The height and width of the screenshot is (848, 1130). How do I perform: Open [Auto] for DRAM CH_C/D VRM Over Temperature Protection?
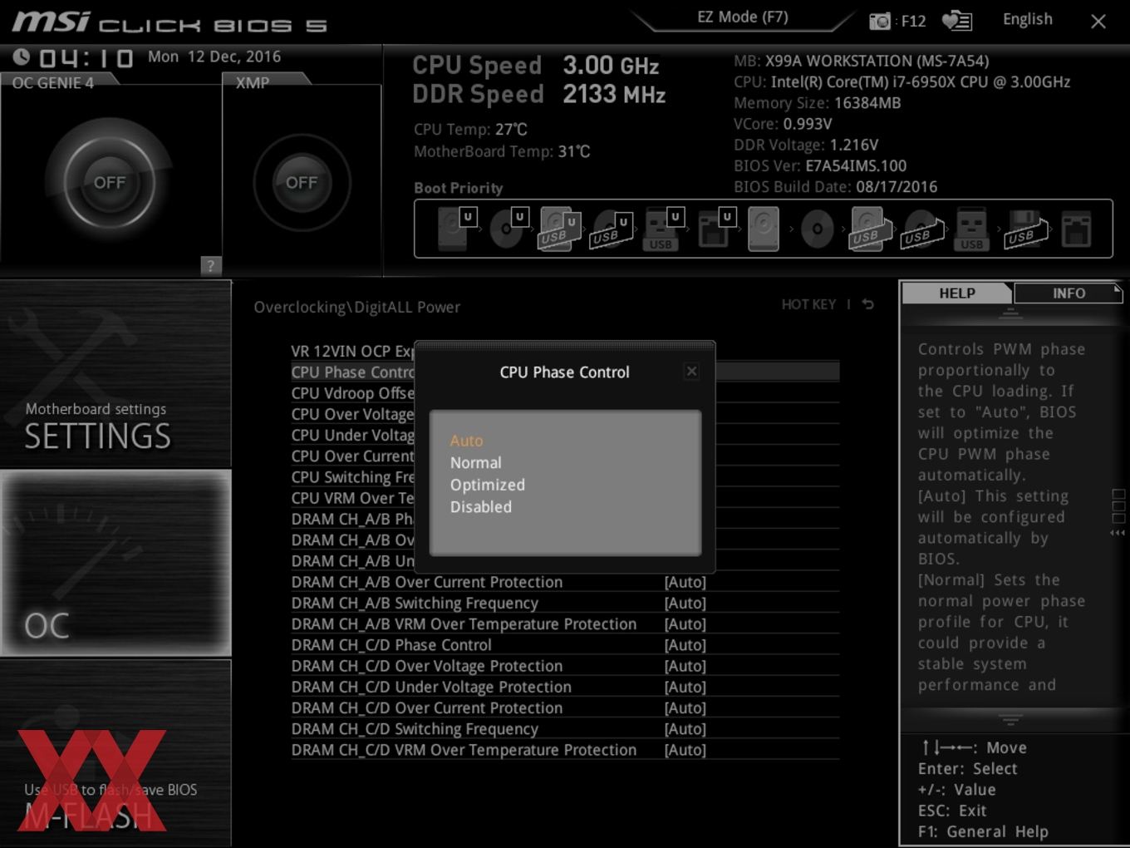click(685, 750)
